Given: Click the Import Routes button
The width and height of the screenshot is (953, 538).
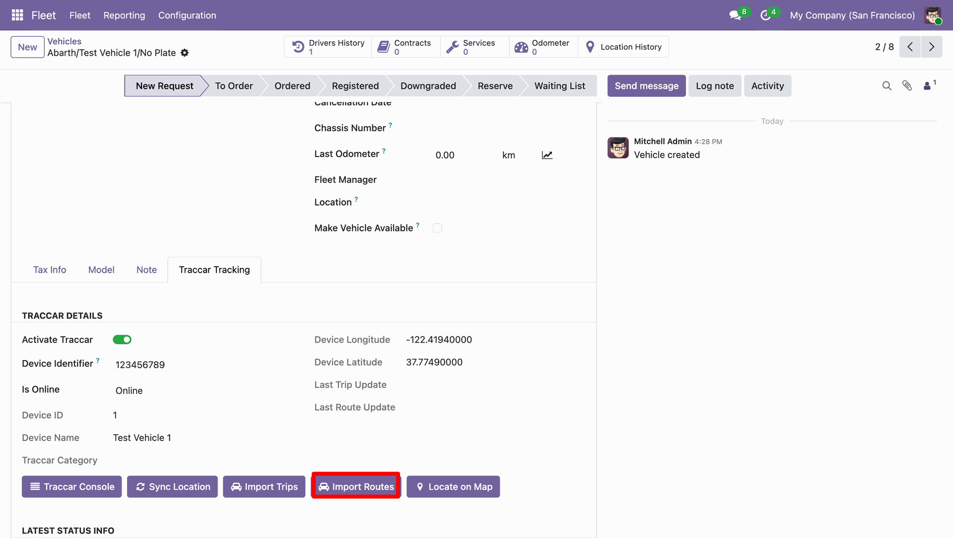Looking at the screenshot, I should click(356, 487).
